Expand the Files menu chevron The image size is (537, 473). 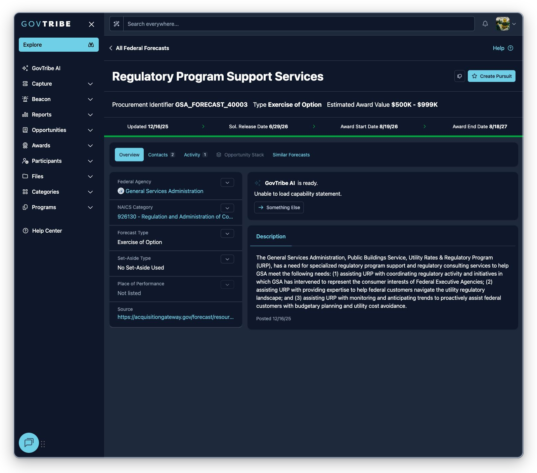tap(90, 176)
